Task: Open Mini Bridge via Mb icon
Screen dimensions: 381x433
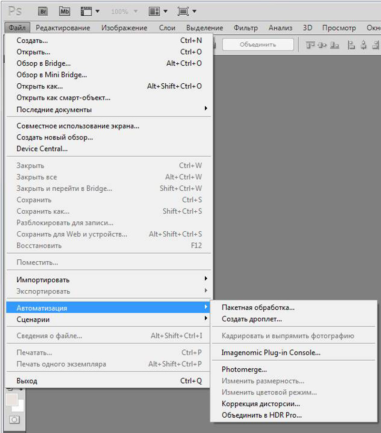Action: (x=64, y=11)
